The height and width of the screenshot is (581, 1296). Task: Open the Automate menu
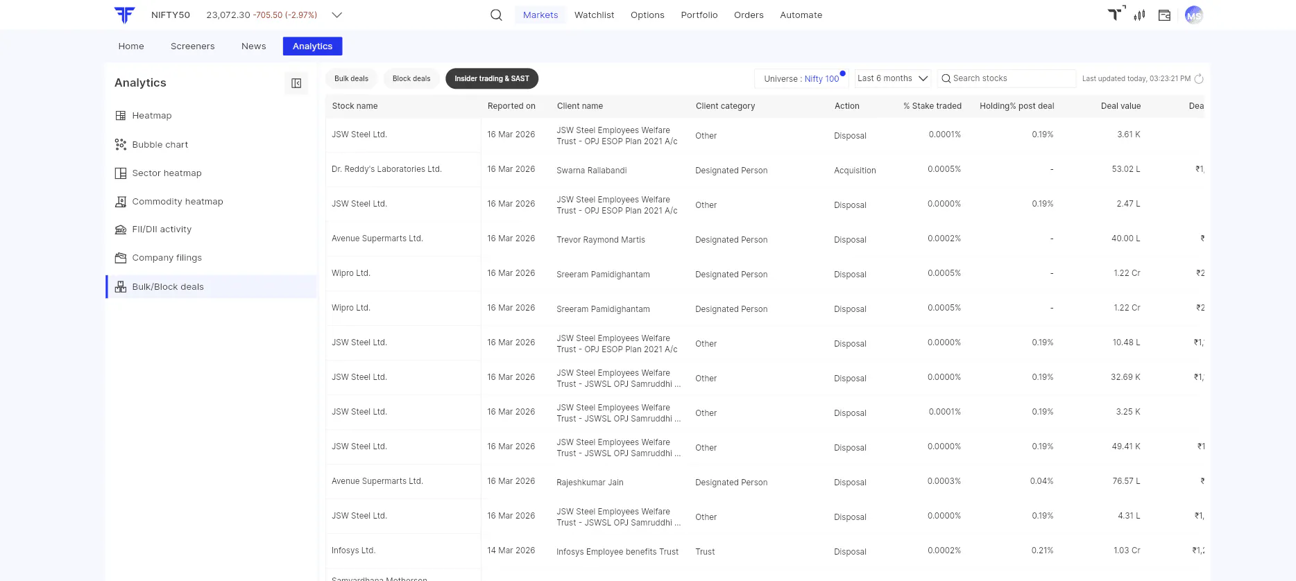tap(801, 15)
